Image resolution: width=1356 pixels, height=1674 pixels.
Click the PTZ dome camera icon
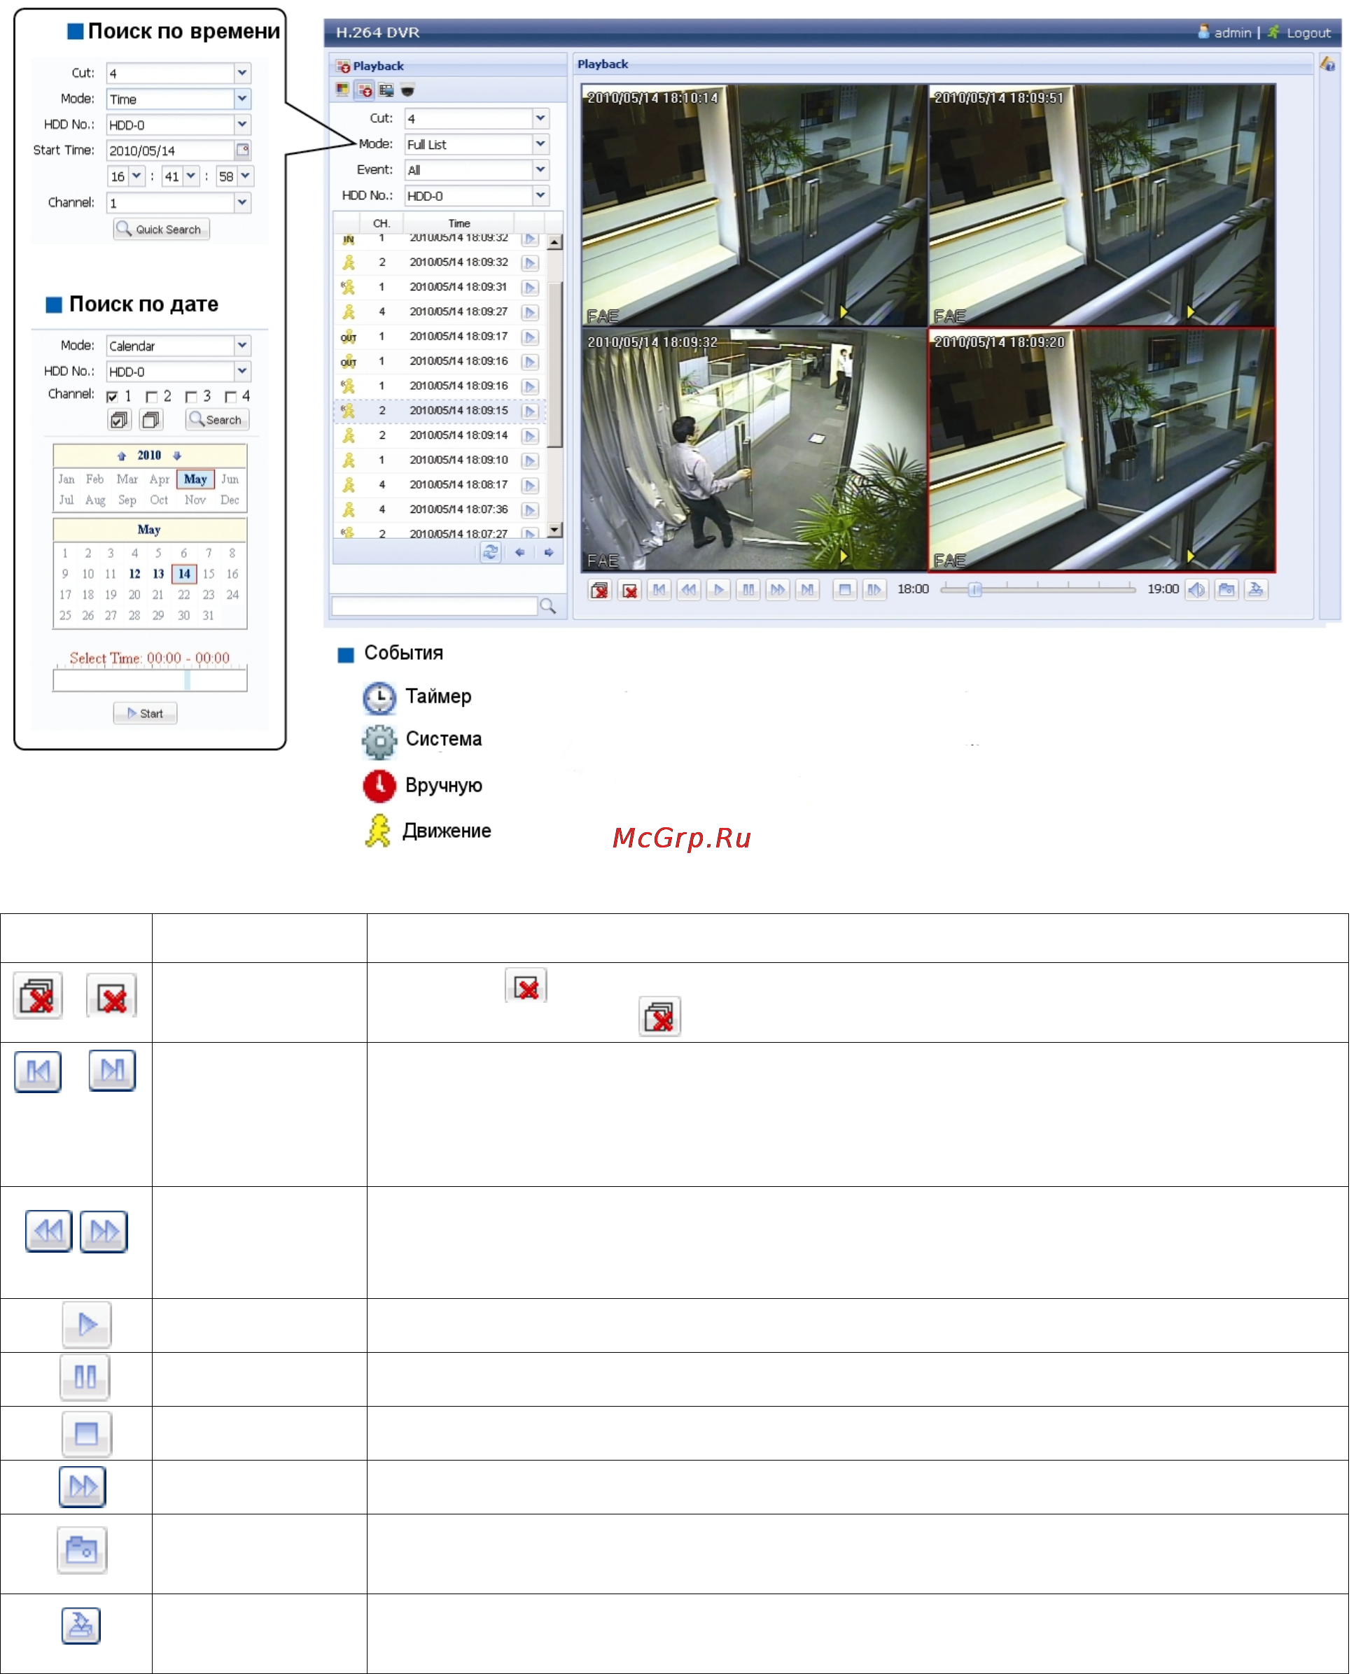(x=409, y=90)
